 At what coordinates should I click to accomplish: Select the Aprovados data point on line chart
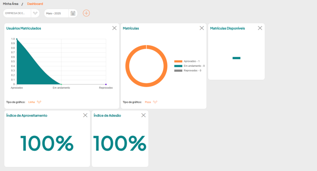point(17,39)
